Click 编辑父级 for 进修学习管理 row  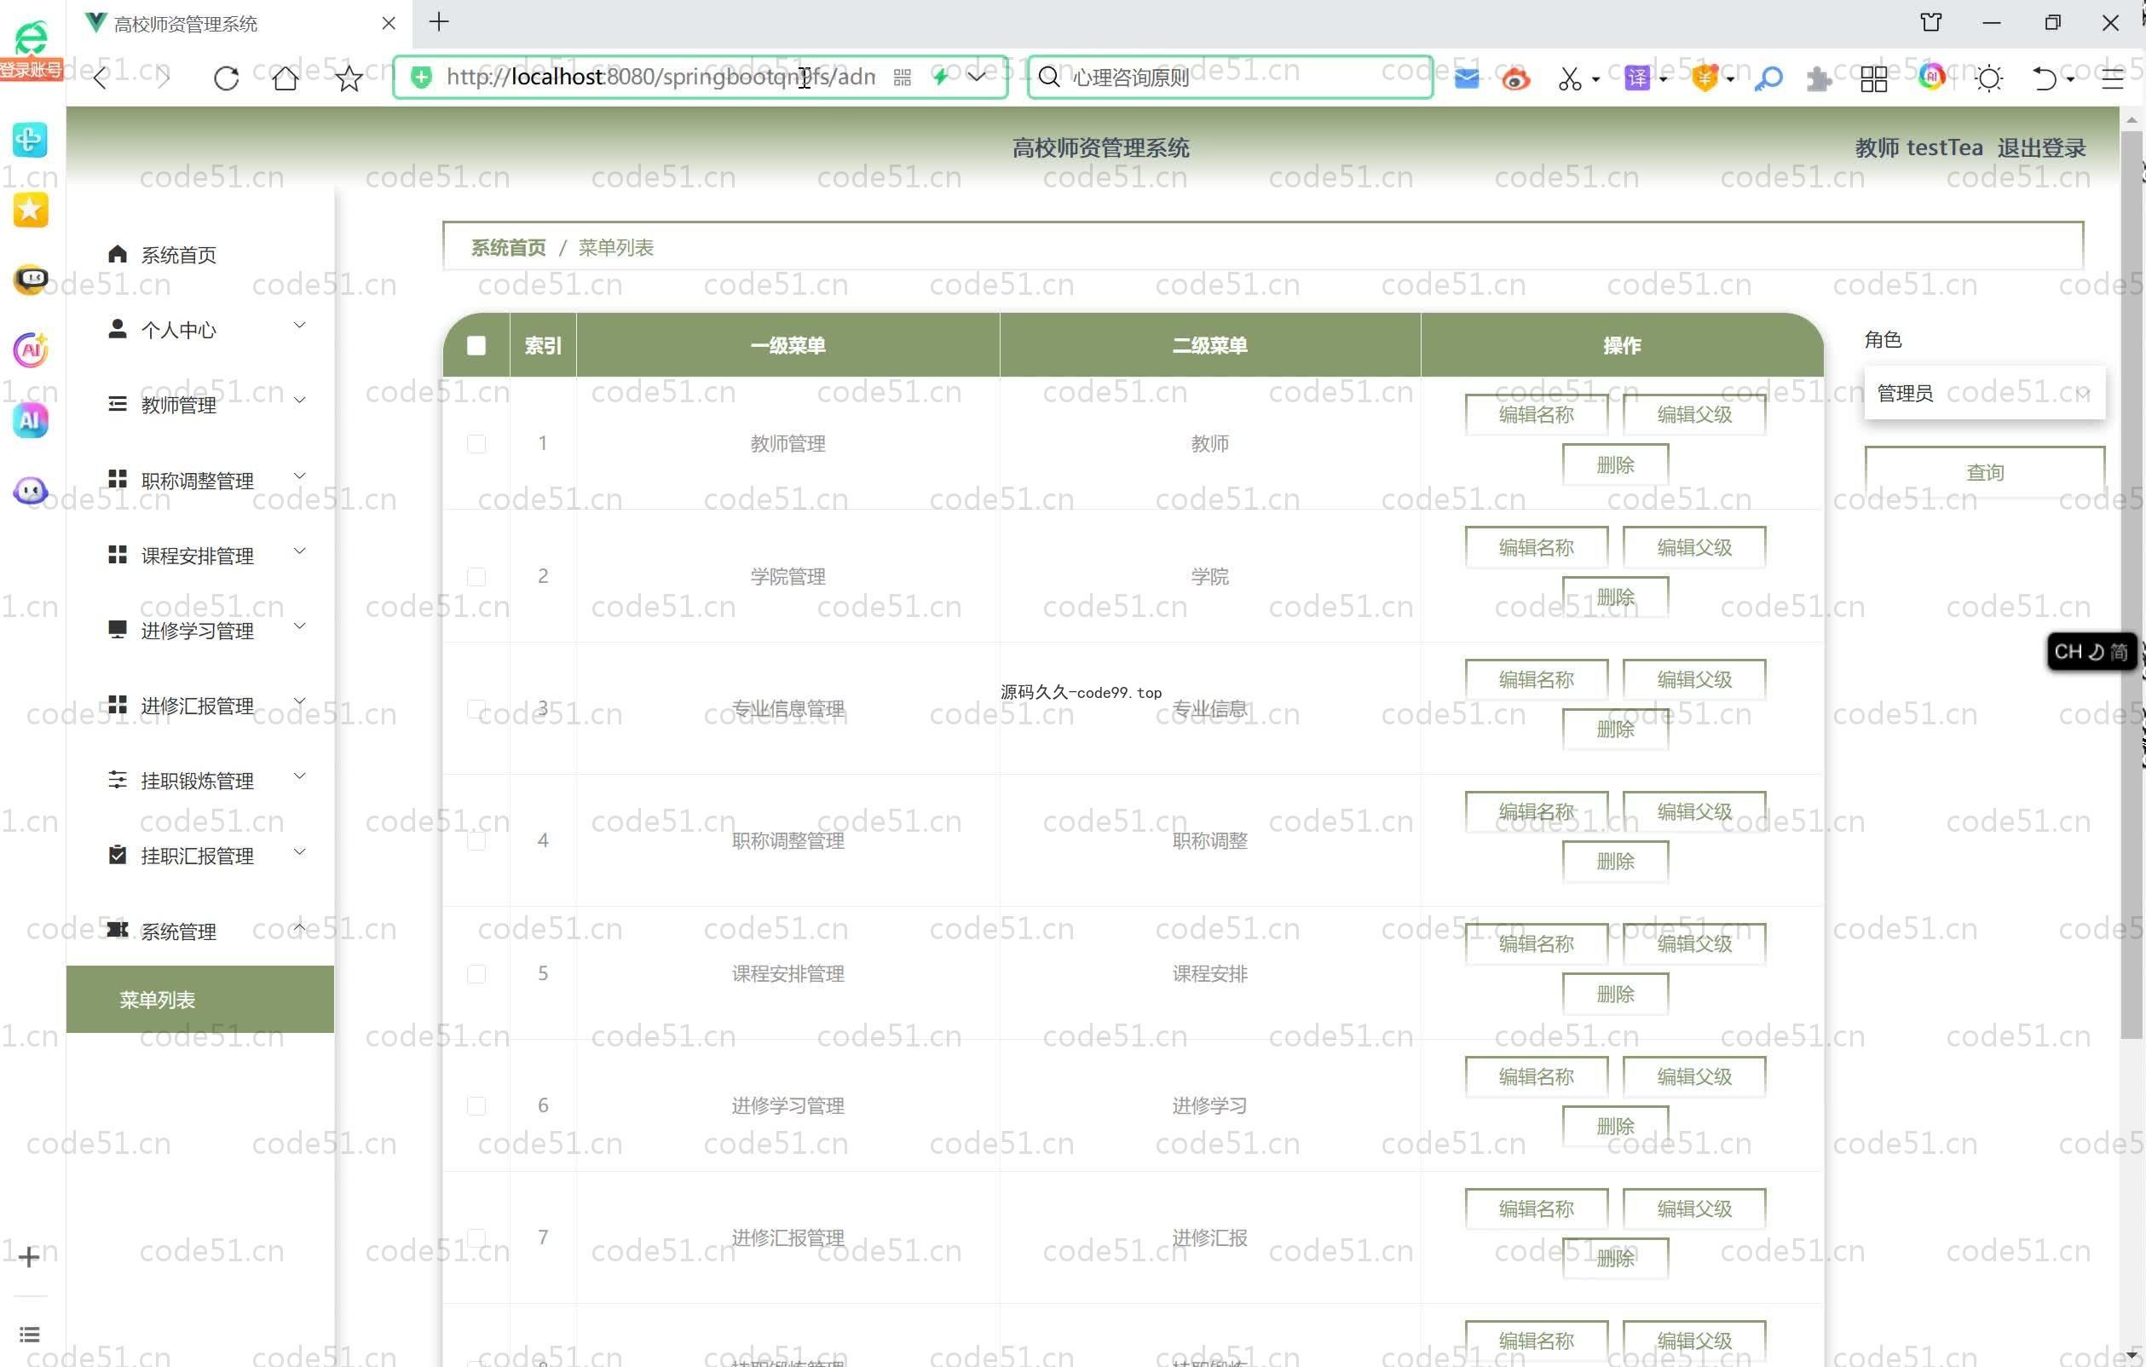(1693, 1076)
